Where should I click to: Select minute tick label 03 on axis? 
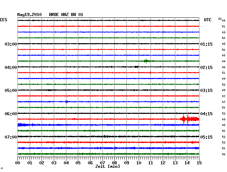[54, 163]
